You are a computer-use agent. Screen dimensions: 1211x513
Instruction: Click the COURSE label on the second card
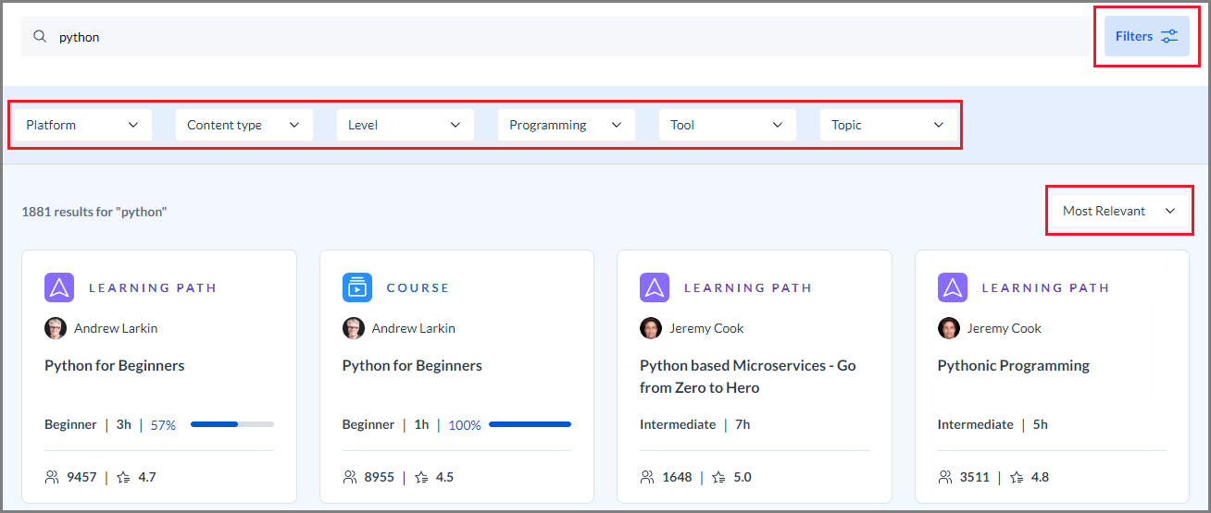(x=418, y=288)
